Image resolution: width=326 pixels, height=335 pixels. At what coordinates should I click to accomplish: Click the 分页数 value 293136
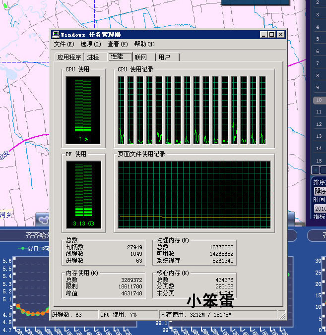tap(224, 286)
